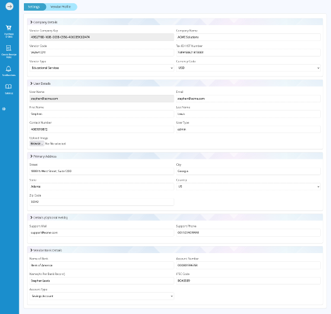Edit the City field

click(x=248, y=171)
